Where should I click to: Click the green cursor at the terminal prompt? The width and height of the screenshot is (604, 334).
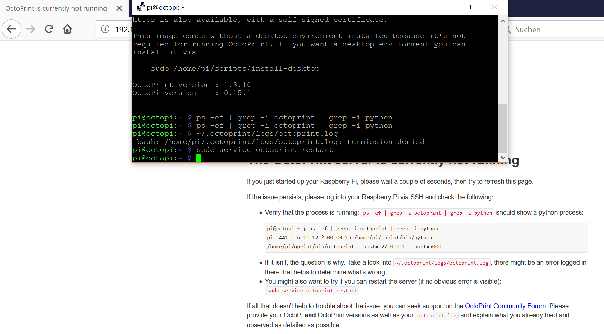(x=199, y=158)
